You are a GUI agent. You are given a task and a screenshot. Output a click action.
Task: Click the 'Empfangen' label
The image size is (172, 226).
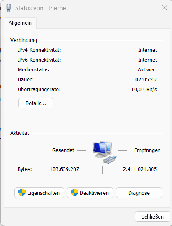(147, 150)
